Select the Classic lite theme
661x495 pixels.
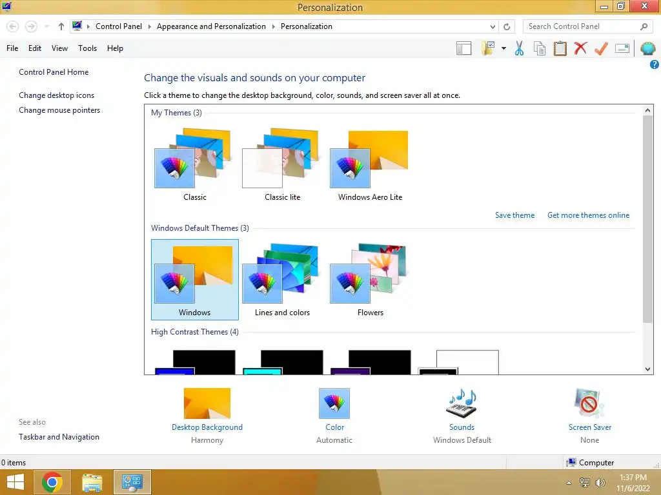(x=283, y=165)
